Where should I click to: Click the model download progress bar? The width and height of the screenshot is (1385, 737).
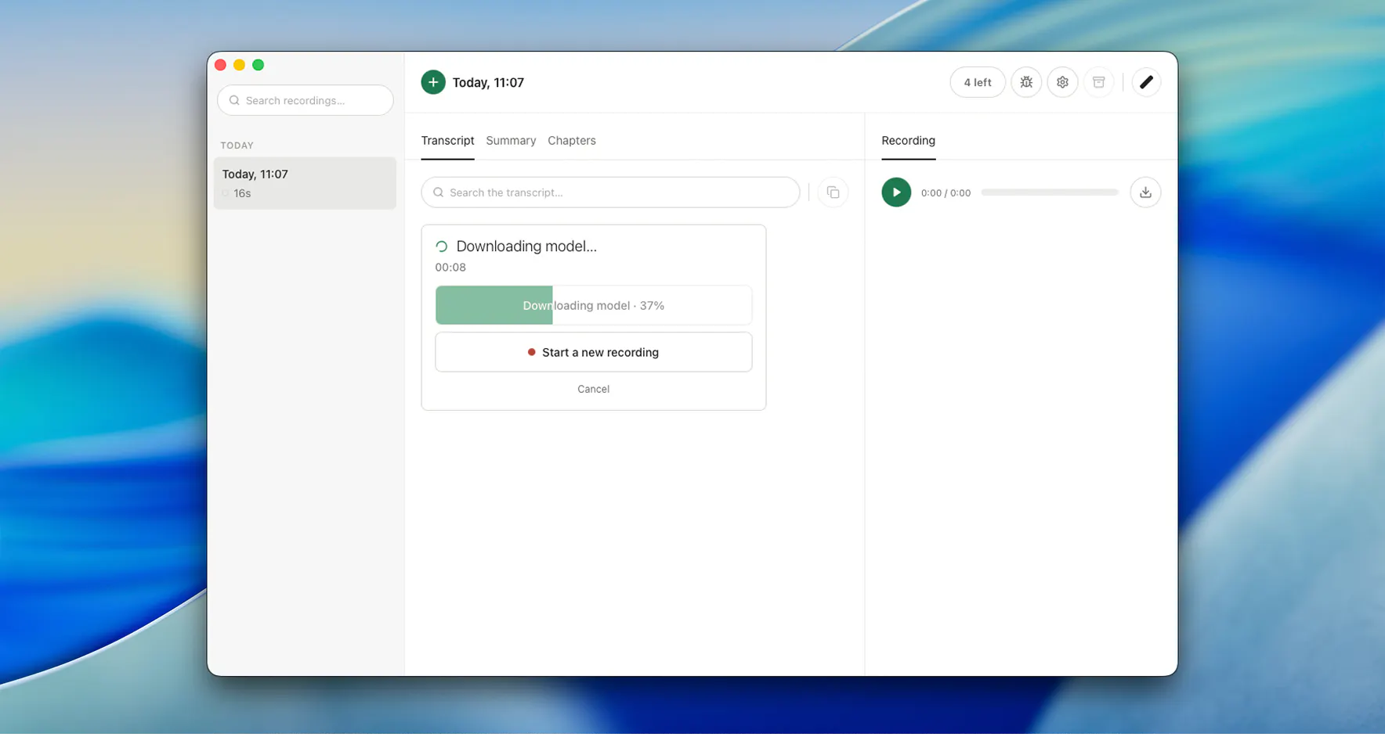point(594,305)
